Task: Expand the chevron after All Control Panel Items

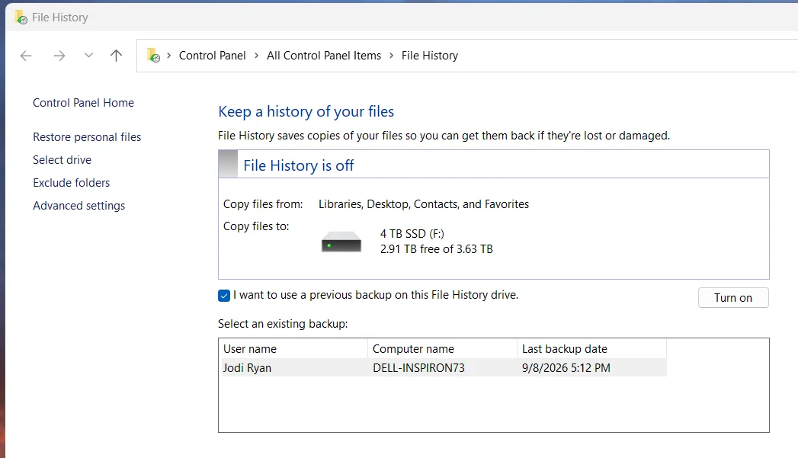Action: 391,56
